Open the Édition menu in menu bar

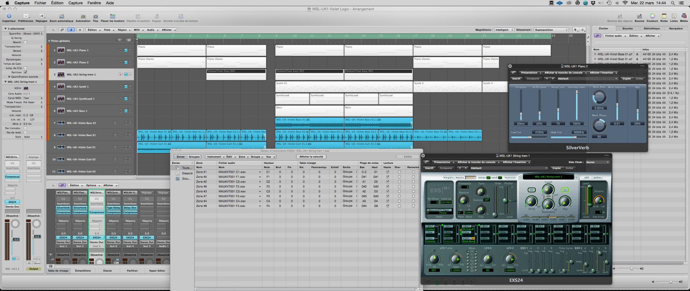click(x=57, y=3)
